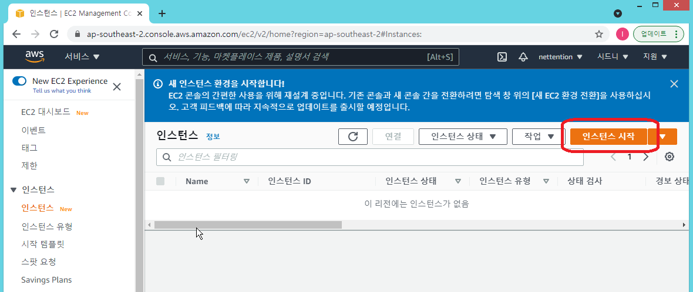Open table preferences gear icon

tap(669, 157)
